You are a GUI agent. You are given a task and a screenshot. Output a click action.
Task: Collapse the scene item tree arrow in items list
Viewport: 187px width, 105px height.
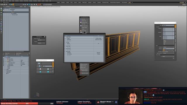(9, 9)
